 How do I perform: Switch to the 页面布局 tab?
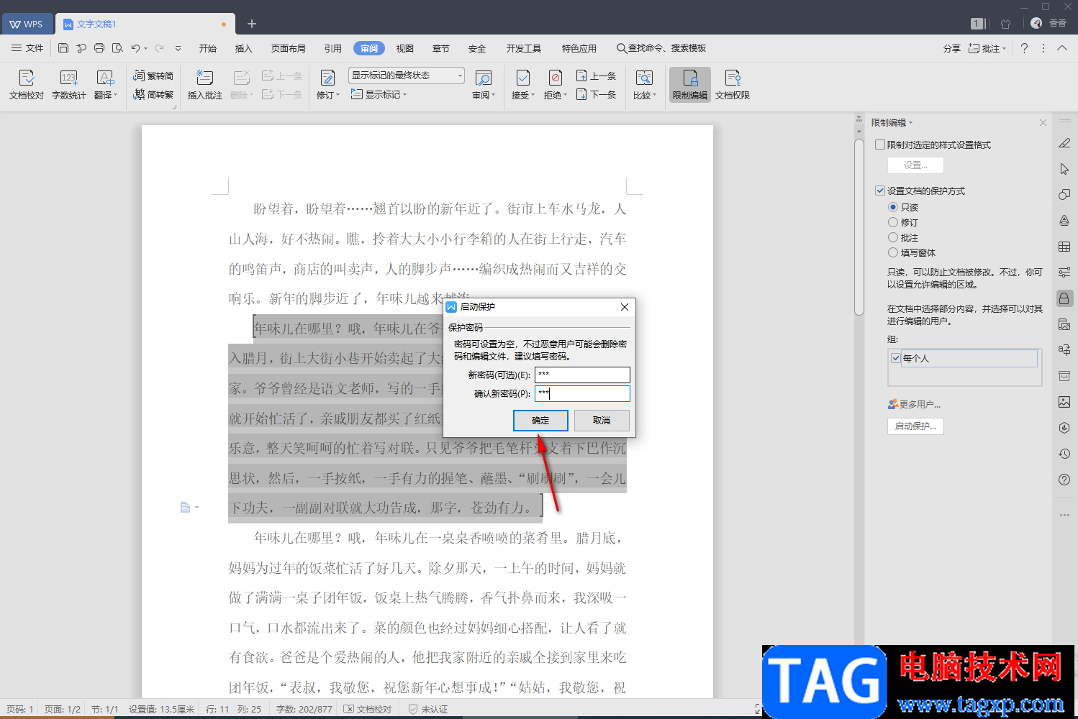(289, 48)
